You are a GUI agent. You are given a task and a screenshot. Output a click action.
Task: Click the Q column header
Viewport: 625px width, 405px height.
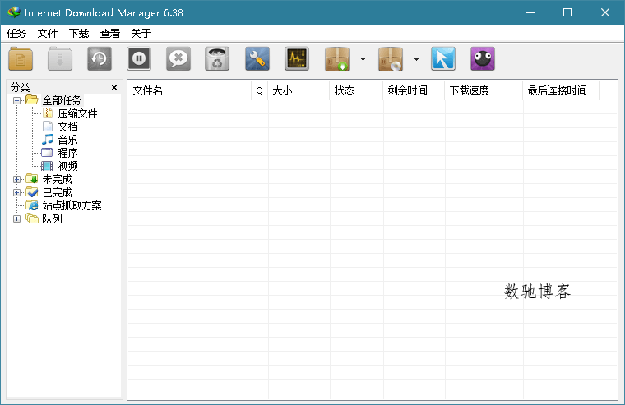[260, 91]
